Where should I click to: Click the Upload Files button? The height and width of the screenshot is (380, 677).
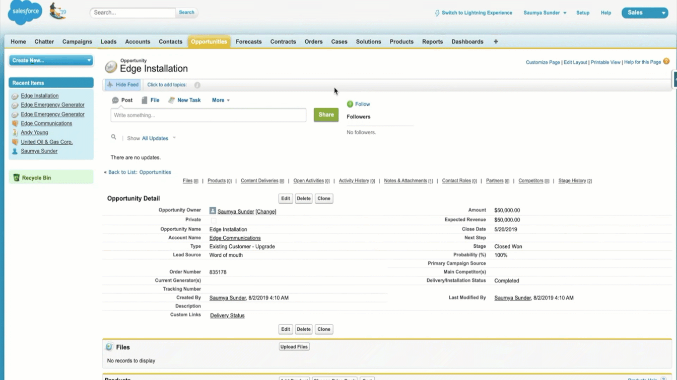[294, 347]
